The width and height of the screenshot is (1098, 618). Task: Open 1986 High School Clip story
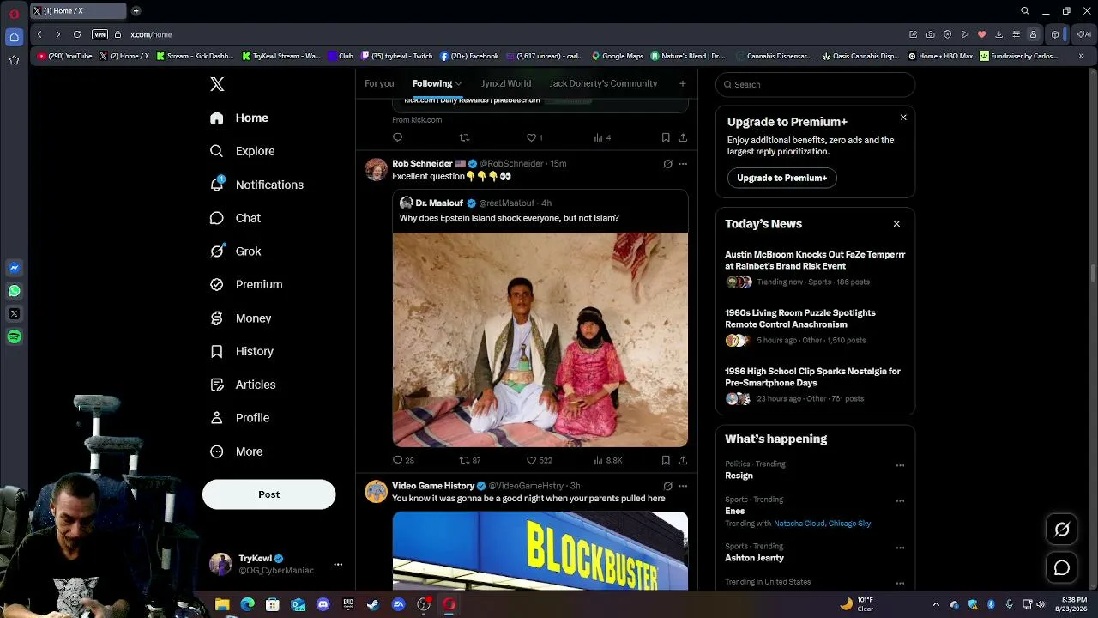point(812,377)
